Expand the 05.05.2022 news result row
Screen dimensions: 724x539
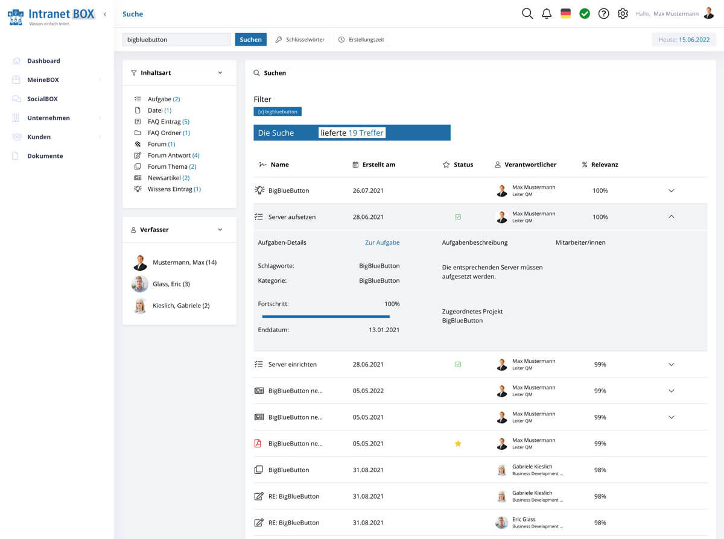(x=672, y=391)
